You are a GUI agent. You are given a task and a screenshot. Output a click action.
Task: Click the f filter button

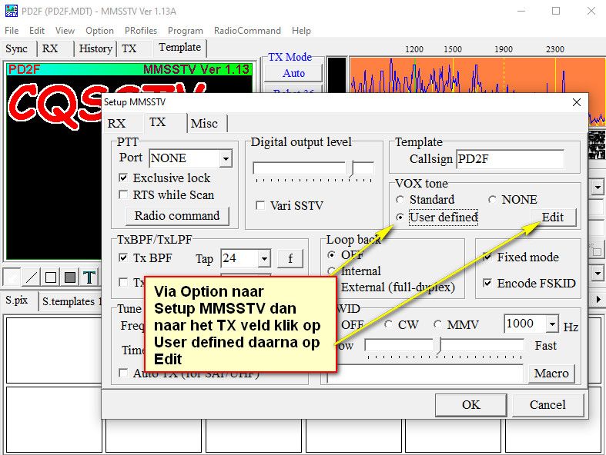[290, 258]
